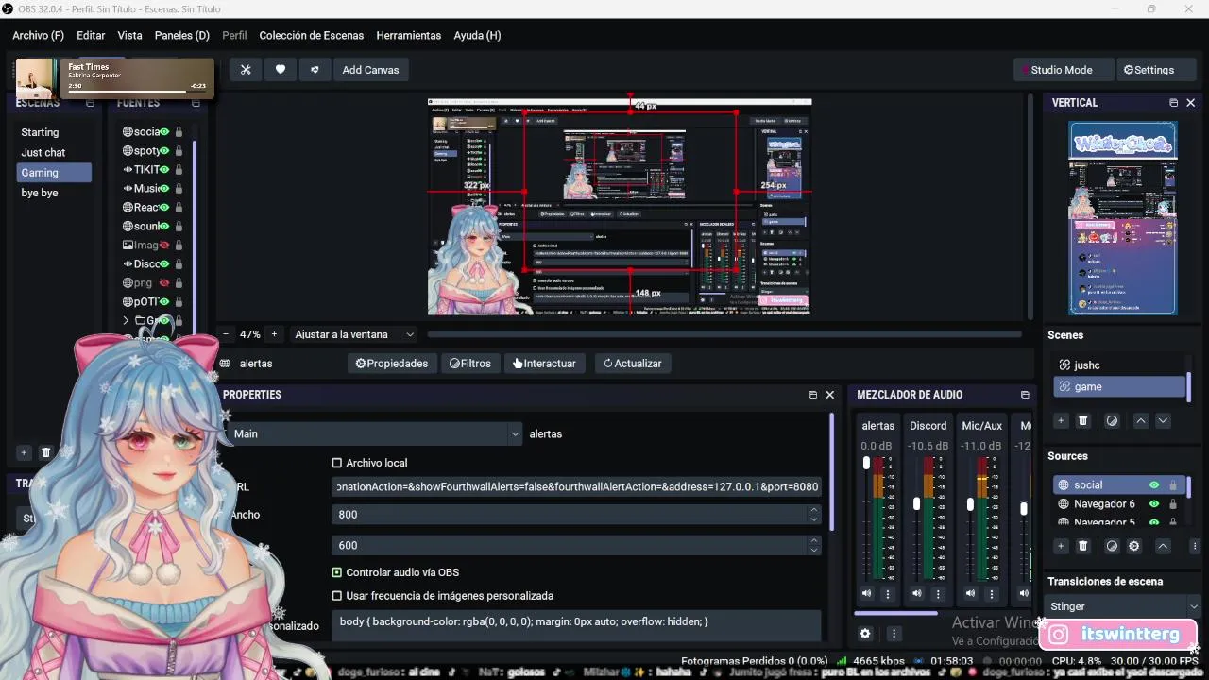The height and width of the screenshot is (680, 1209).
Task: Click the Interactuar button
Action: pos(544,363)
